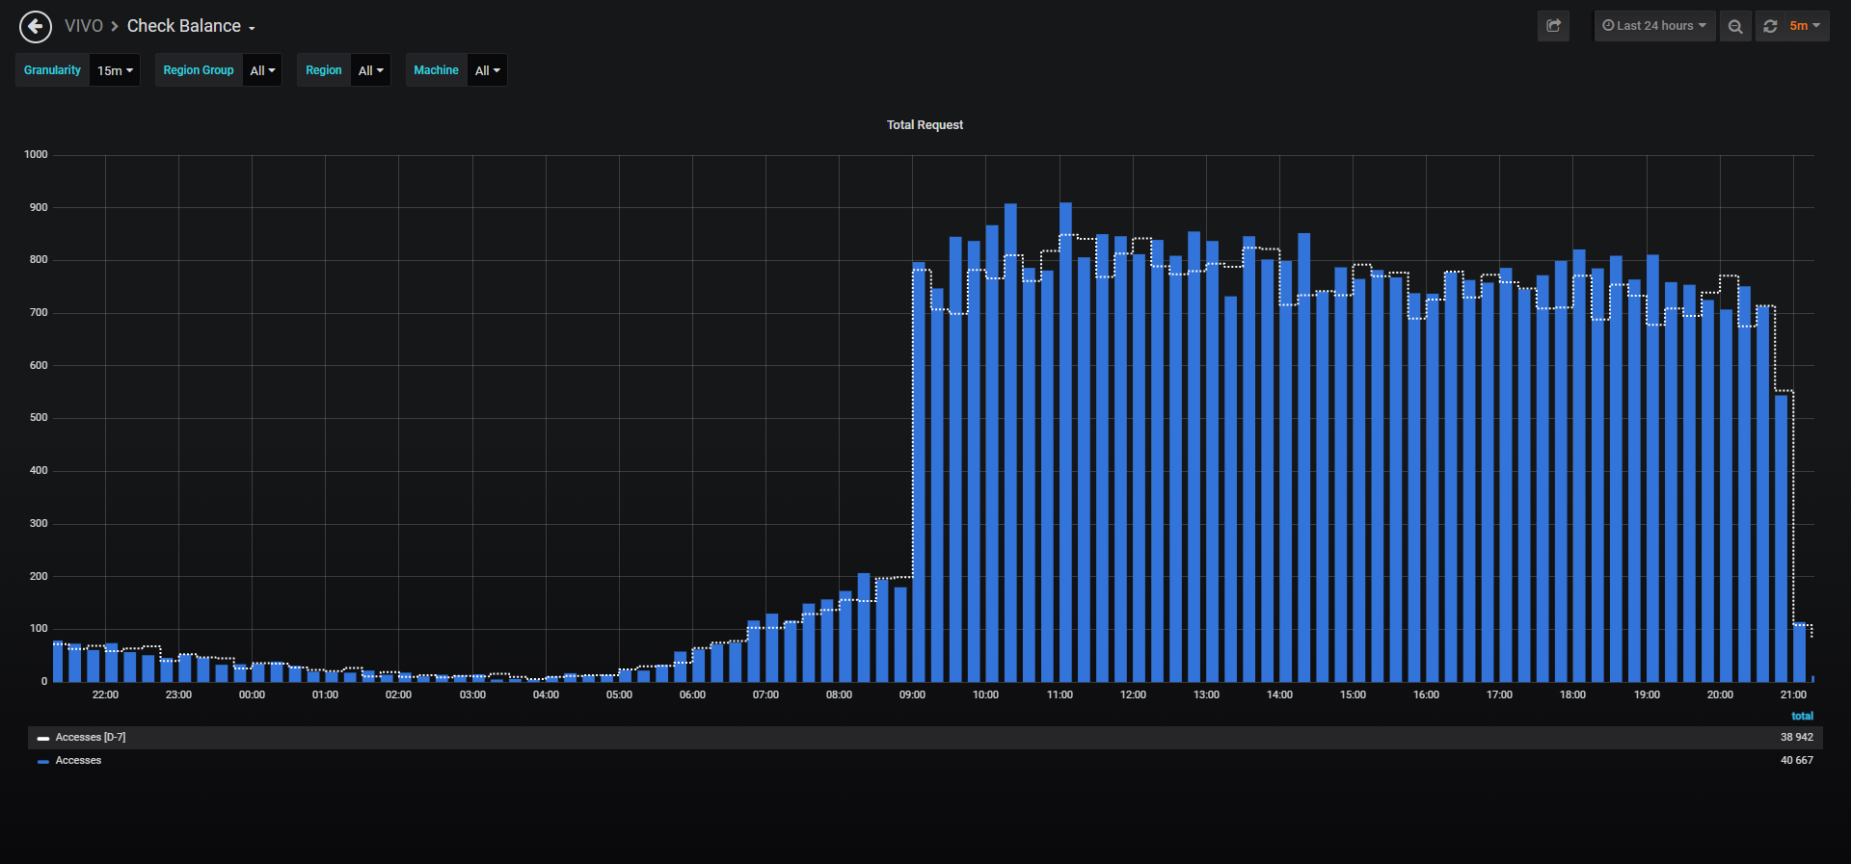Open the Granularity 15m dropdown
Image resolution: width=1851 pixels, height=864 pixels.
(115, 70)
